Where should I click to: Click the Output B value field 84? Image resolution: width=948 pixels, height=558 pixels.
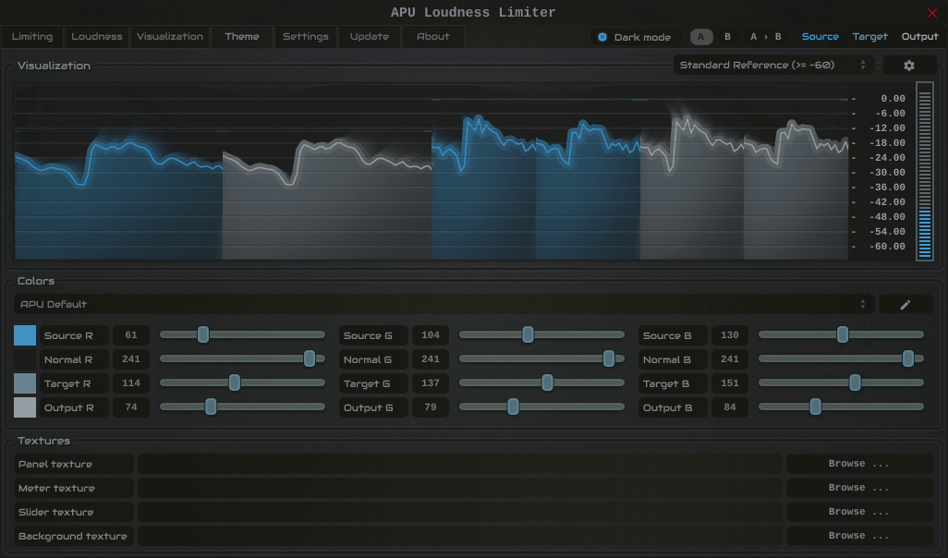[730, 408]
